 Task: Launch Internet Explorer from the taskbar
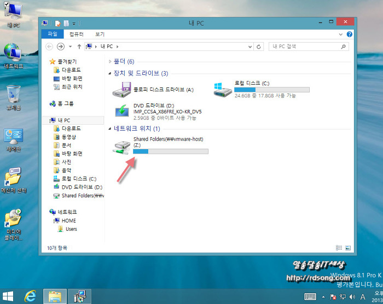tap(31, 296)
